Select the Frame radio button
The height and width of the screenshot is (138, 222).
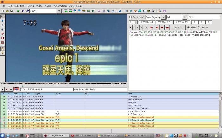pyautogui.click(x=199, y=27)
